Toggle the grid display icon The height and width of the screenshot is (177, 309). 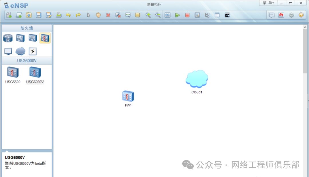point(217,15)
